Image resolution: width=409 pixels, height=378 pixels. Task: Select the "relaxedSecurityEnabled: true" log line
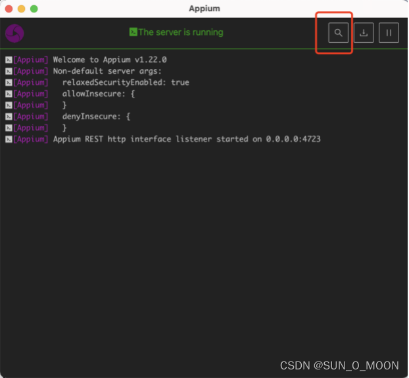[x=126, y=82]
